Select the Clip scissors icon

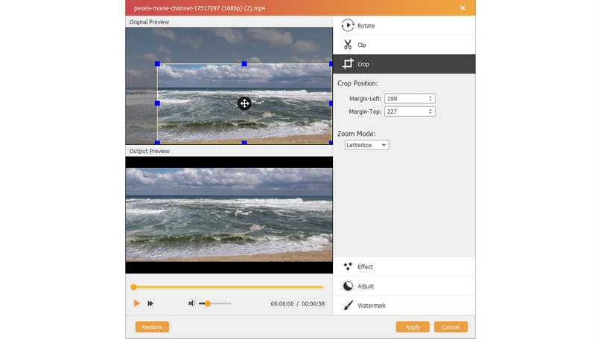click(x=347, y=45)
